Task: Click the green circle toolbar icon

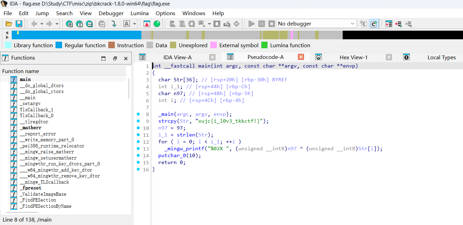Action: 157,24
